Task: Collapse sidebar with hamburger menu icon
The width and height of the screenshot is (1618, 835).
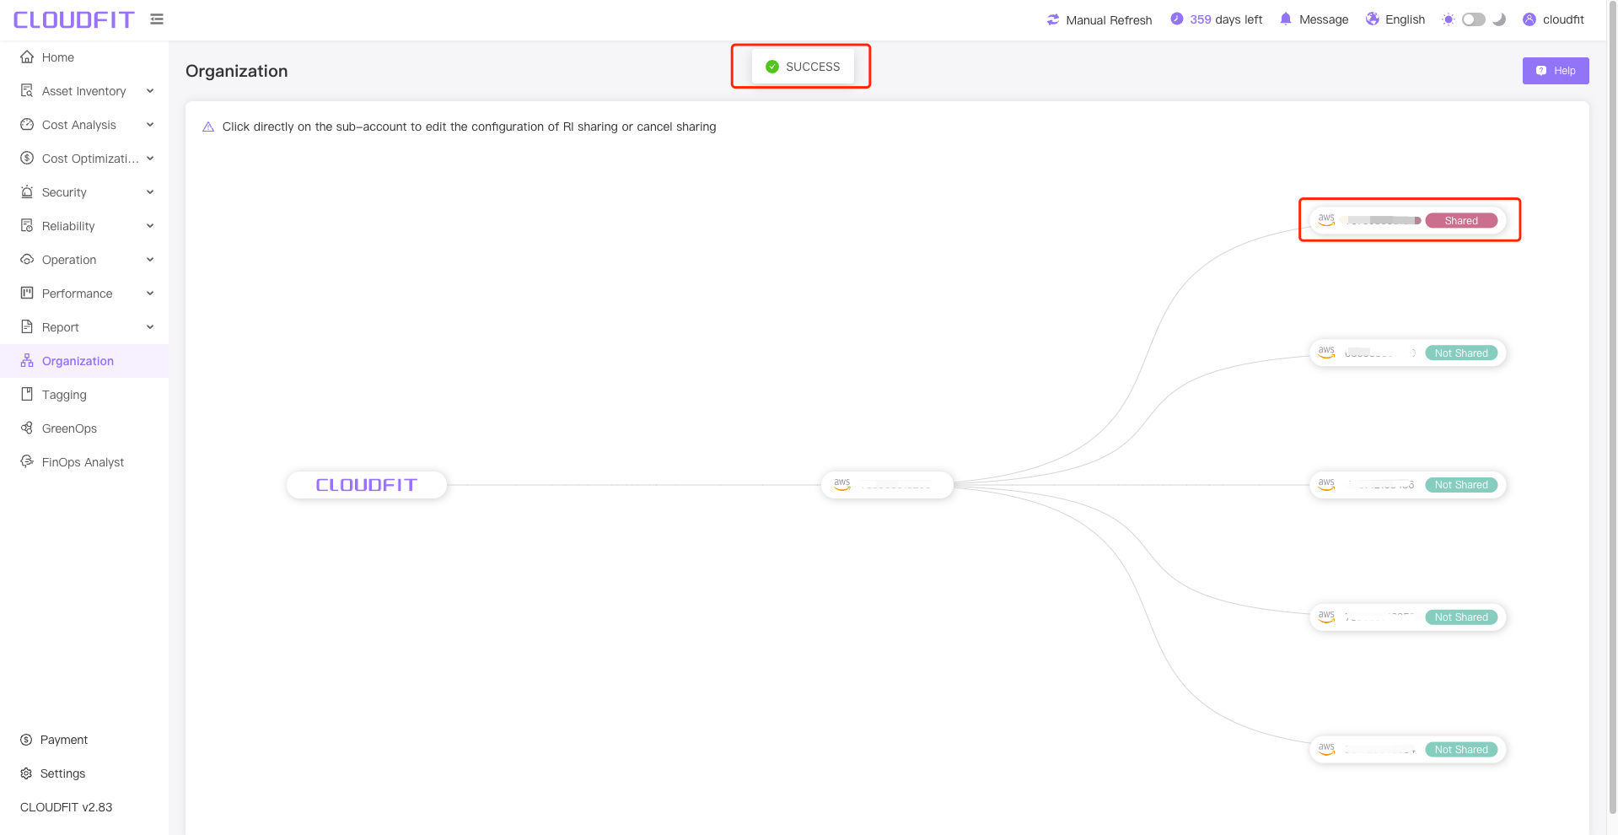Action: coord(157,19)
